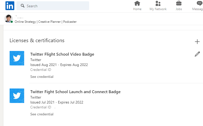Image resolution: width=203 pixels, height=126 pixels.
Task: Click the Online Strategy headline text
Action: 45,22
